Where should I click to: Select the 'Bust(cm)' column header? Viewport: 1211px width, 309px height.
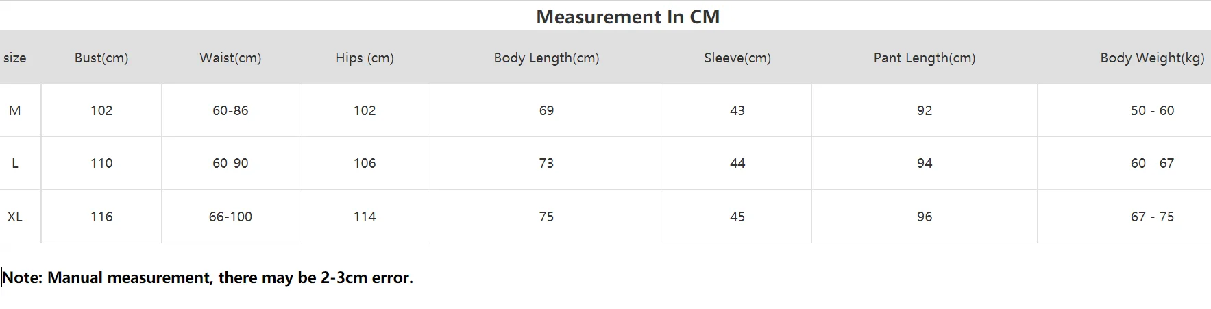click(101, 58)
